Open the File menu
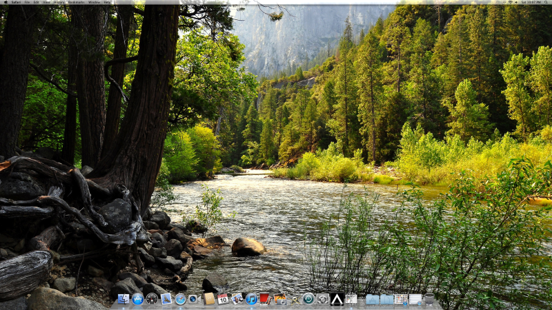Screen dimensions: 552x310 click(x=27, y=2)
